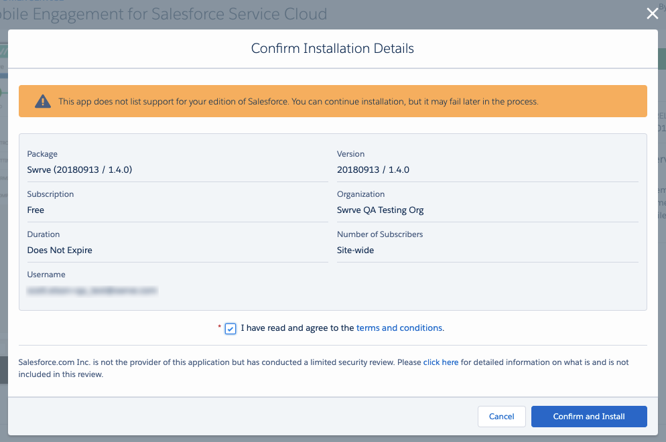Close the dialog with the X icon

[652, 13]
